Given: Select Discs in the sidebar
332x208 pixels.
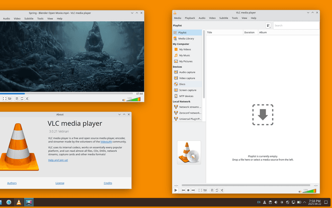Looking at the screenshot, I should (187, 84).
